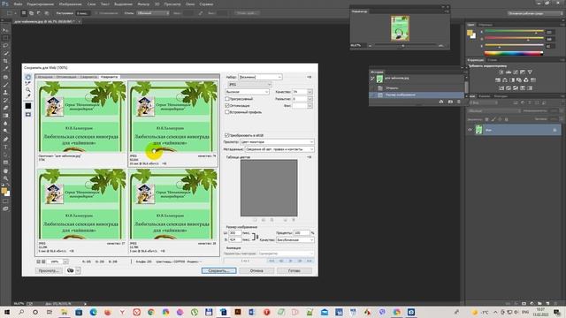Click the Сохранить button
This screenshot has height=318, width=566.
click(218, 270)
